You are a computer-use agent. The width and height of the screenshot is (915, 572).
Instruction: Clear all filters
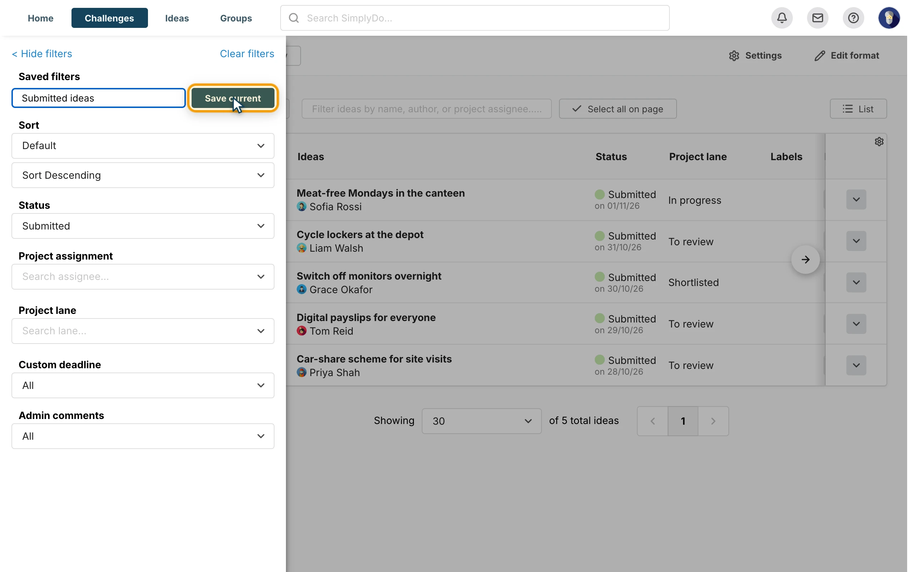coord(247,54)
